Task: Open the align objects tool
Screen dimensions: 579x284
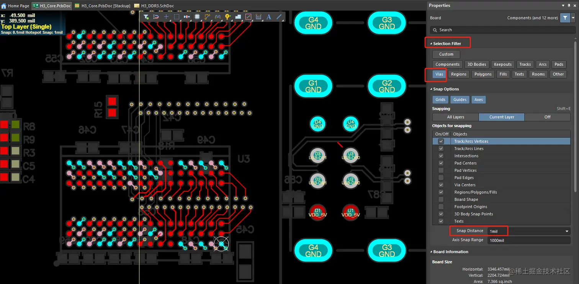Action: pyautogui.click(x=187, y=17)
